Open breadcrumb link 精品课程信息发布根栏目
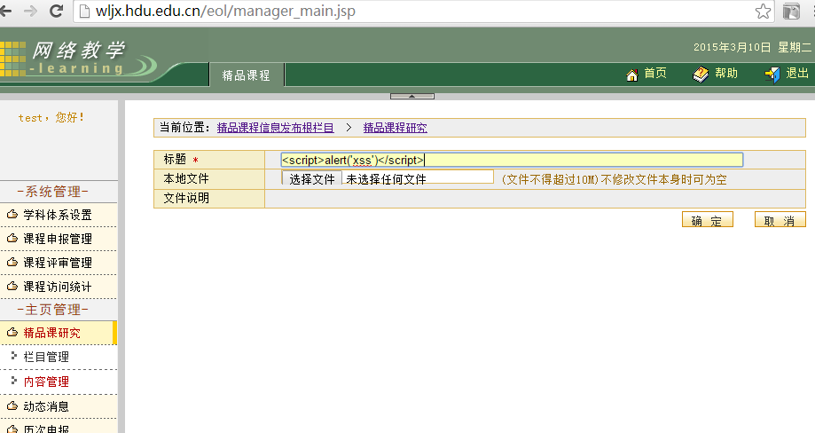Screen dimensions: 815x433 coord(275,128)
